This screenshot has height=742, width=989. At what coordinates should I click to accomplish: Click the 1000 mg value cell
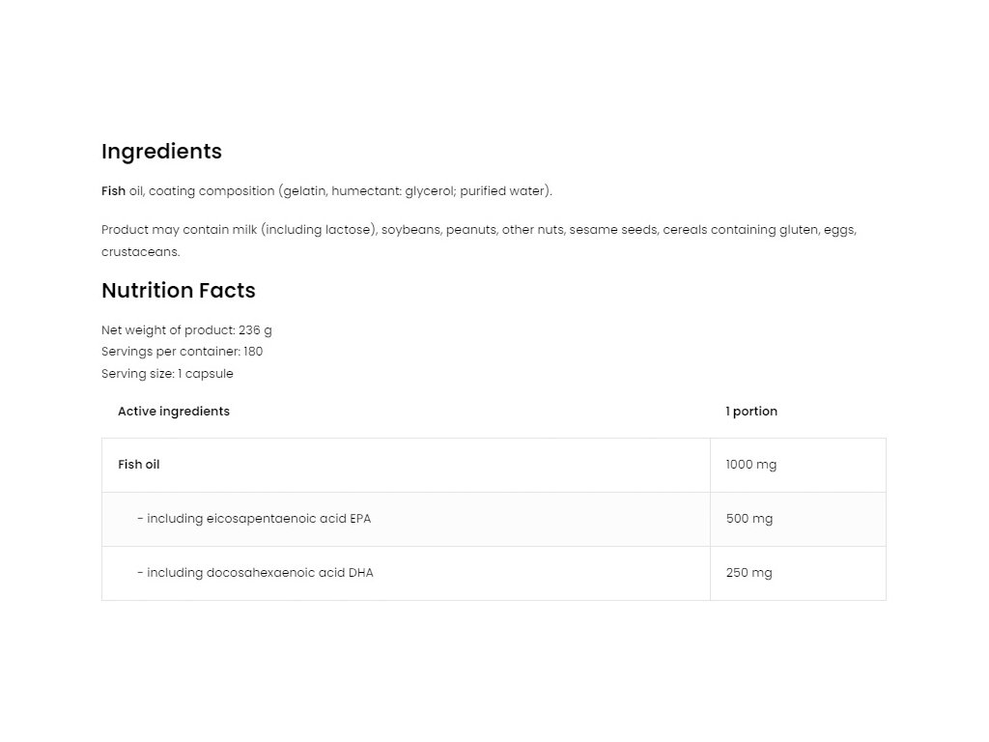[798, 465]
